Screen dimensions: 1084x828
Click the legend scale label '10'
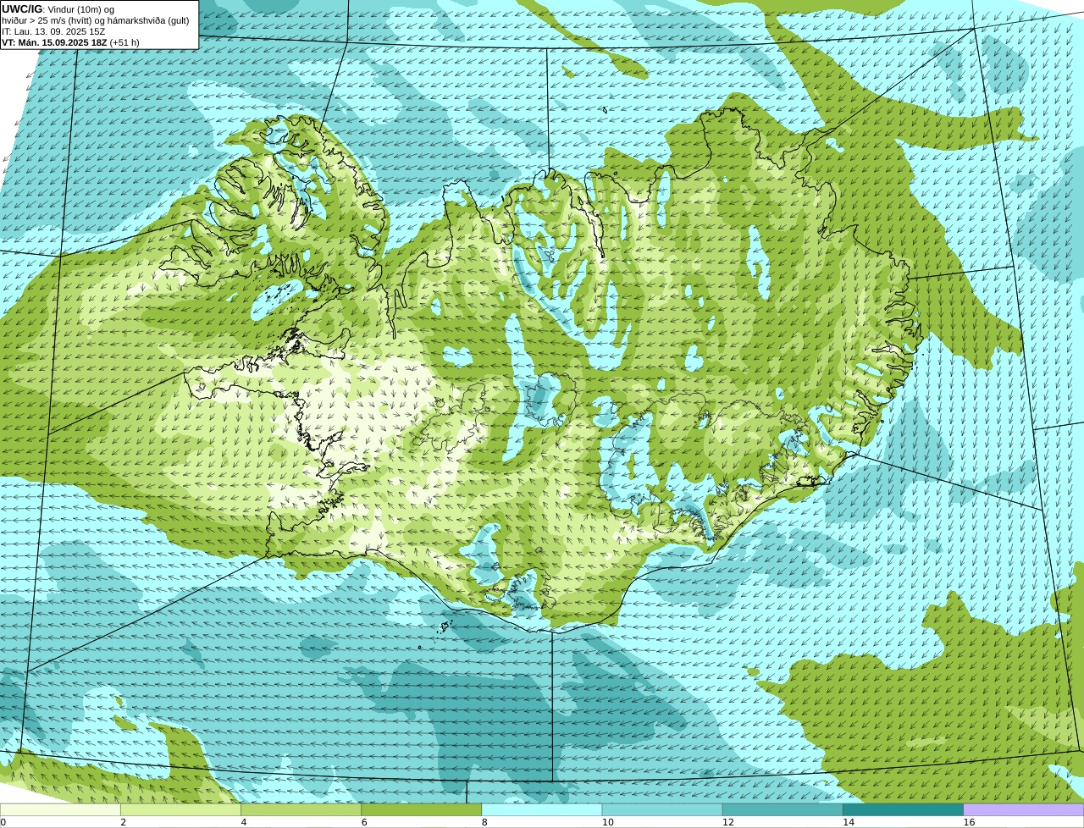[x=607, y=822]
